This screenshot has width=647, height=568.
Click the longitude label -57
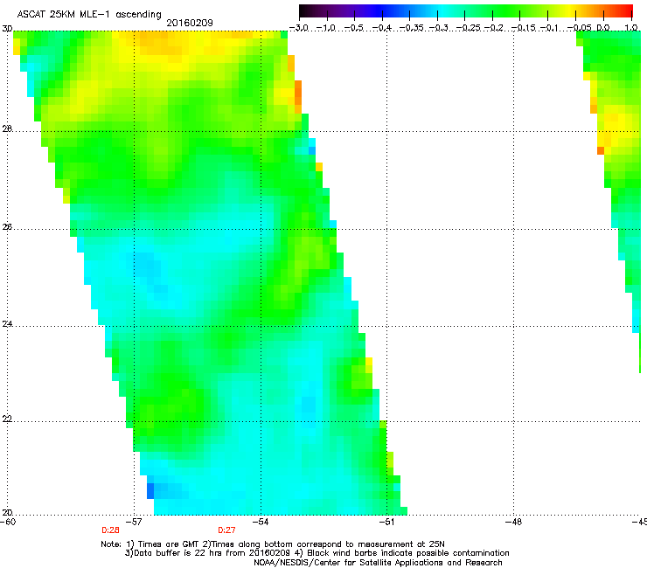click(x=134, y=522)
